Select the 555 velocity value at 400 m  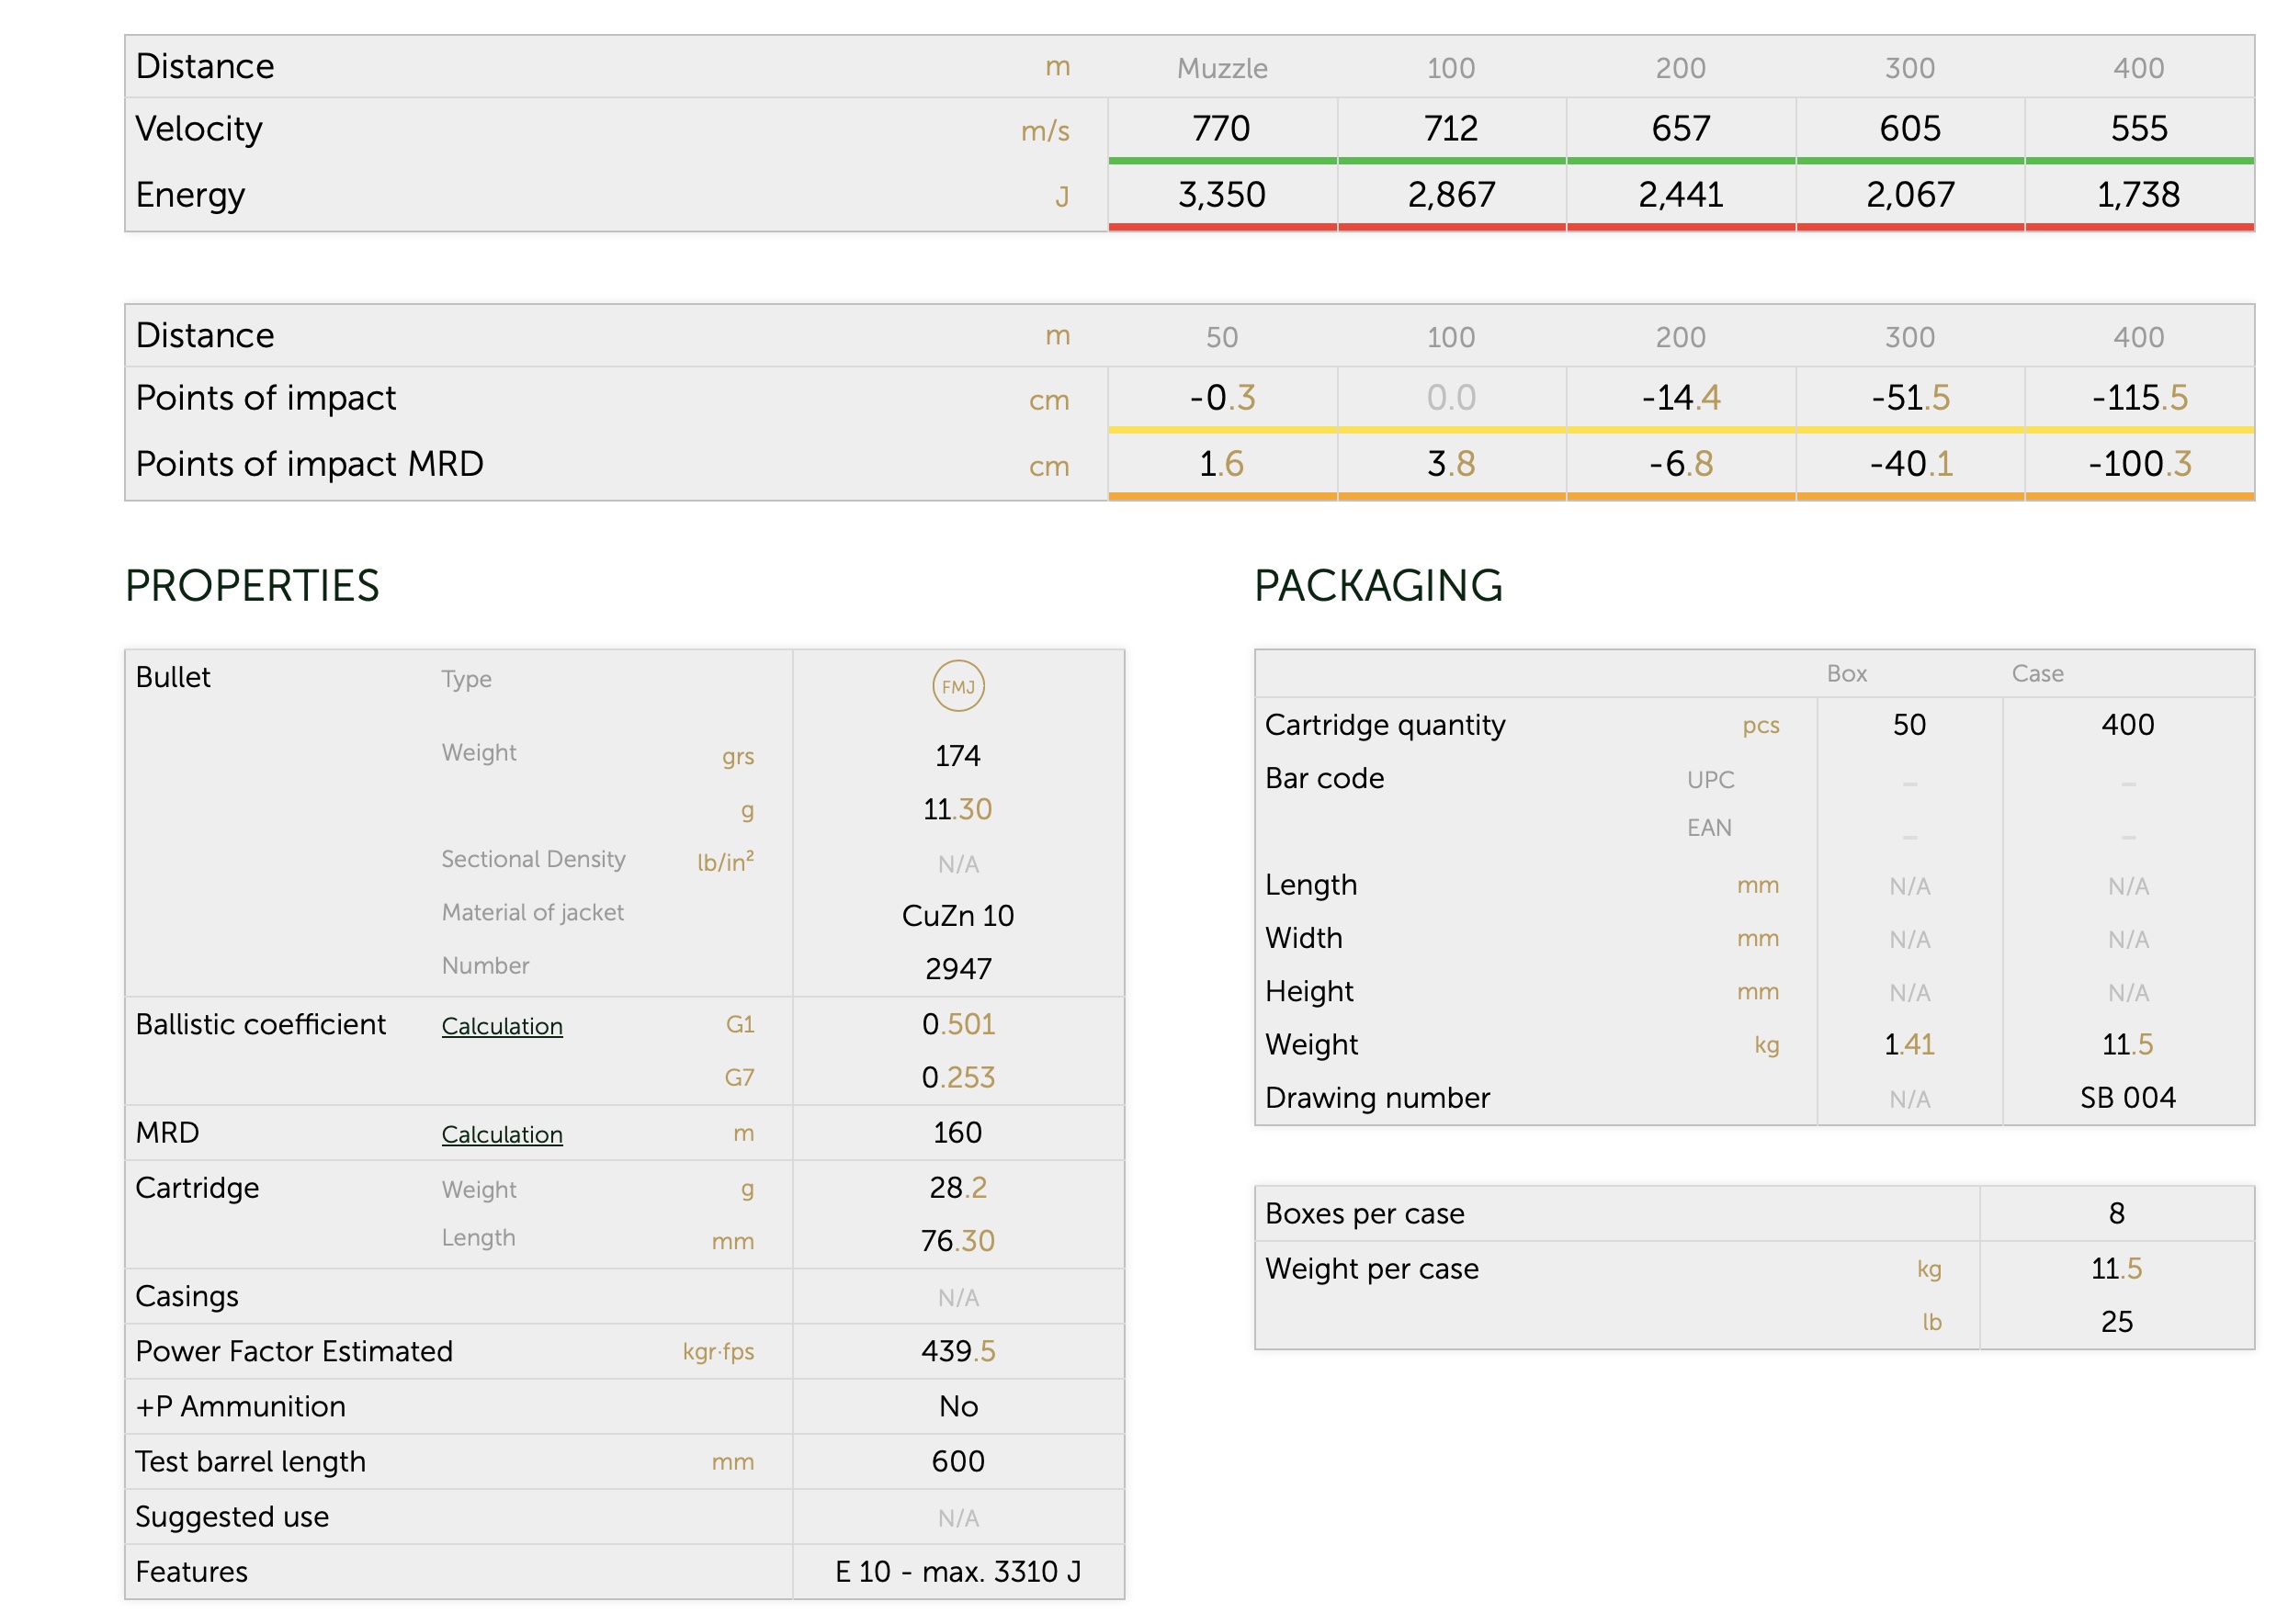[x=2138, y=128]
